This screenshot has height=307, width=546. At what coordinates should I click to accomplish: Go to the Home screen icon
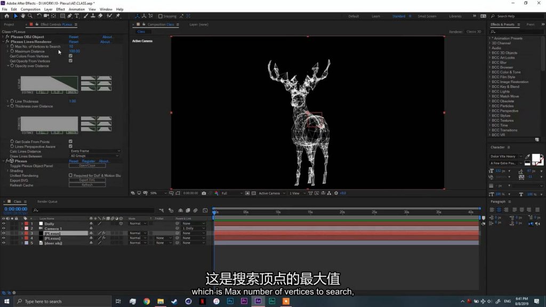pyautogui.click(x=6, y=16)
